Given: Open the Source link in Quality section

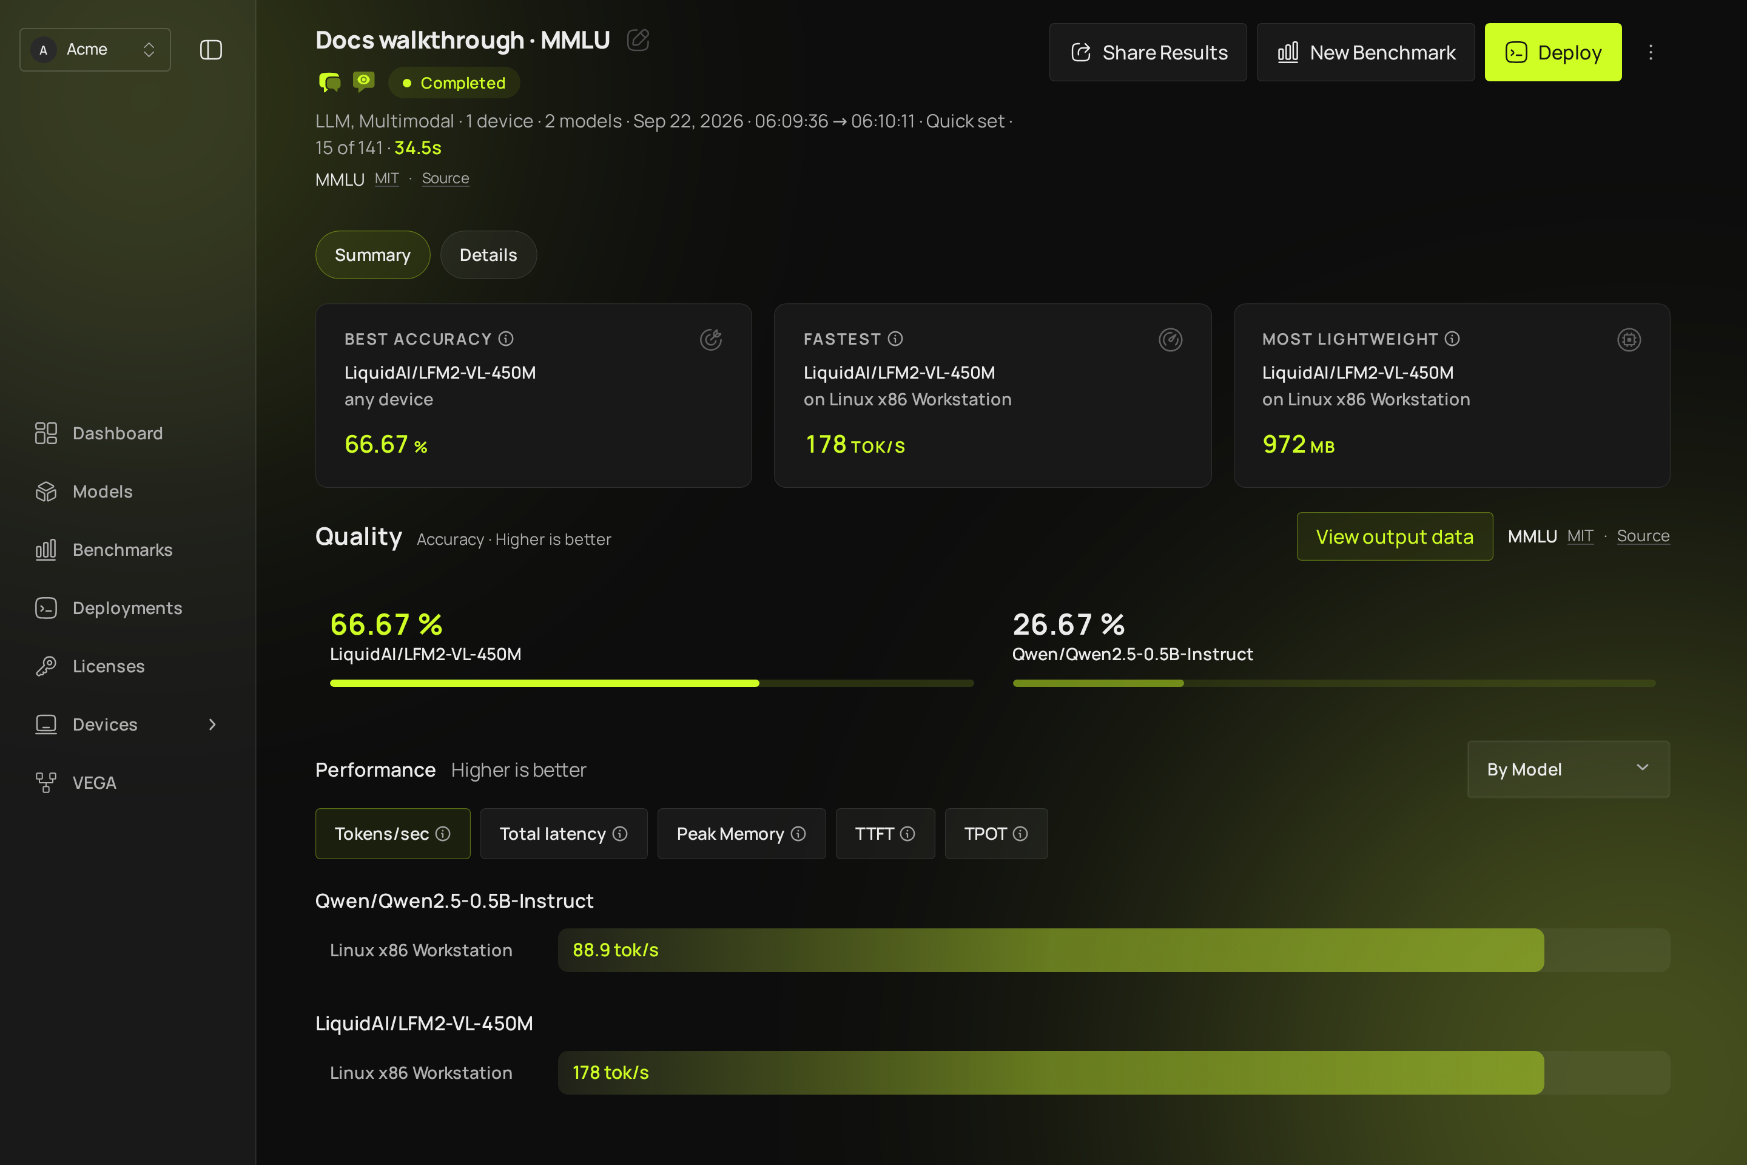Looking at the screenshot, I should click(1643, 536).
